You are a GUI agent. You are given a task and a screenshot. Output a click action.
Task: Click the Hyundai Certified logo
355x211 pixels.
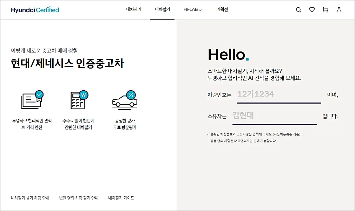tap(34, 9)
